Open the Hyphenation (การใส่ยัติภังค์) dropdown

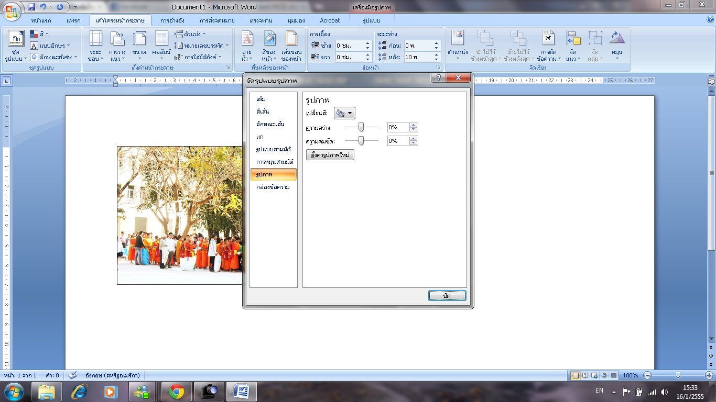(198, 57)
